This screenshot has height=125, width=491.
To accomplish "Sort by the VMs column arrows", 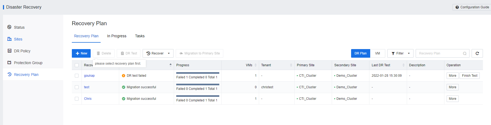I will (256, 65).
